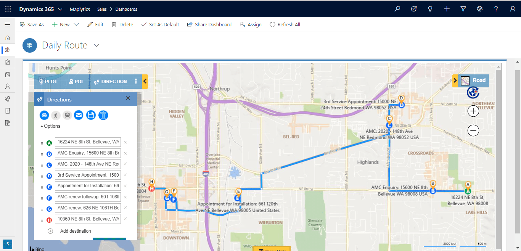Click Refresh All in the command bar
Screen dimensions: 521x251
pyautogui.click(x=285, y=24)
